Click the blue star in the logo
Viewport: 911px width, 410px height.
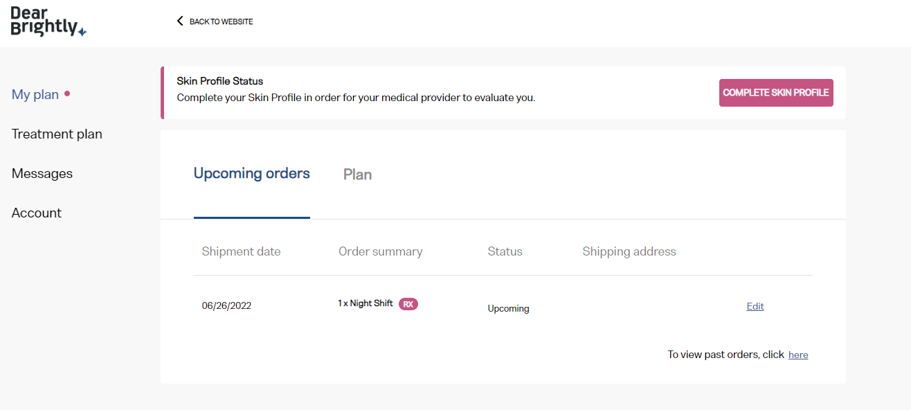point(82,32)
